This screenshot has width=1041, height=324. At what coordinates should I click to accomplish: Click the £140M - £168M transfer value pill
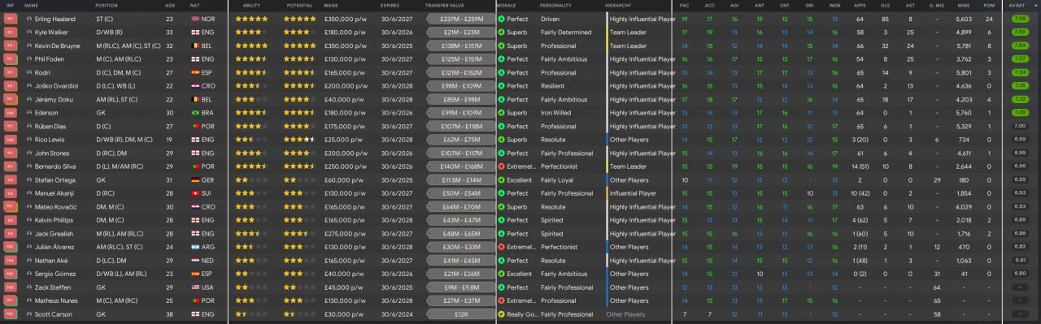coord(461,166)
